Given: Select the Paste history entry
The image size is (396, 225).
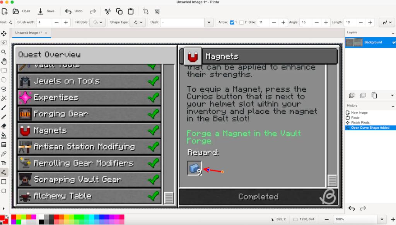Looking at the screenshot, I should (355, 118).
